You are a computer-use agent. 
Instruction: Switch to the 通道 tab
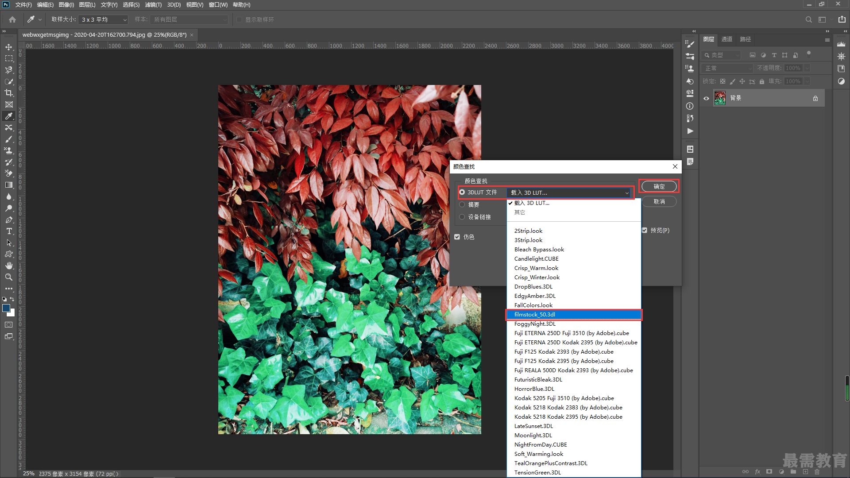click(x=727, y=39)
